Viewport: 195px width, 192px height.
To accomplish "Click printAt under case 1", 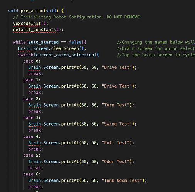I will 70,86.
